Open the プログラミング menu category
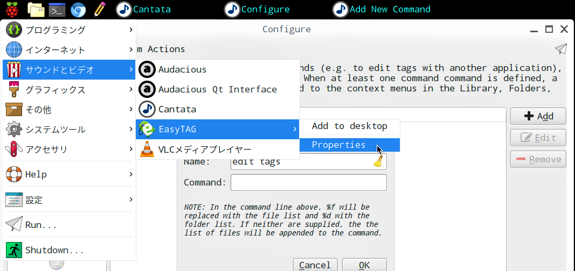Viewport: 575px width, 271px height. [x=69, y=30]
